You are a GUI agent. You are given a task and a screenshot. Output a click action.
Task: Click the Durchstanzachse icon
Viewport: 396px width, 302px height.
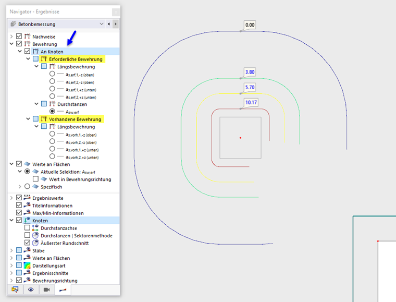35,228
